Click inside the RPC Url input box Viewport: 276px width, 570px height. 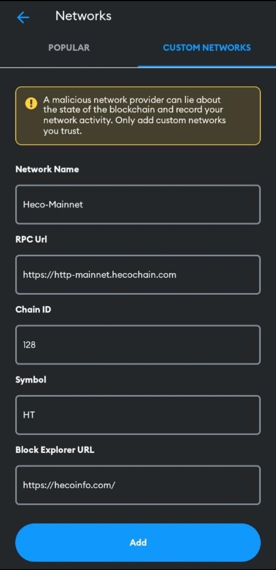coord(138,274)
